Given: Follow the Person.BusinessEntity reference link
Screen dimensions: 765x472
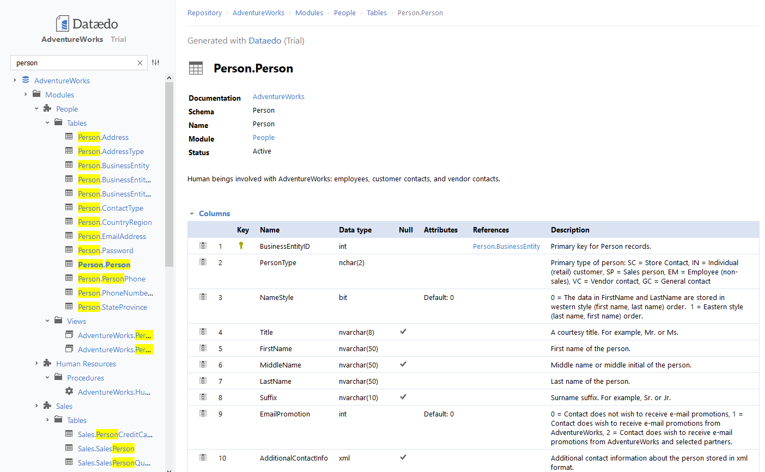Looking at the screenshot, I should [x=506, y=246].
